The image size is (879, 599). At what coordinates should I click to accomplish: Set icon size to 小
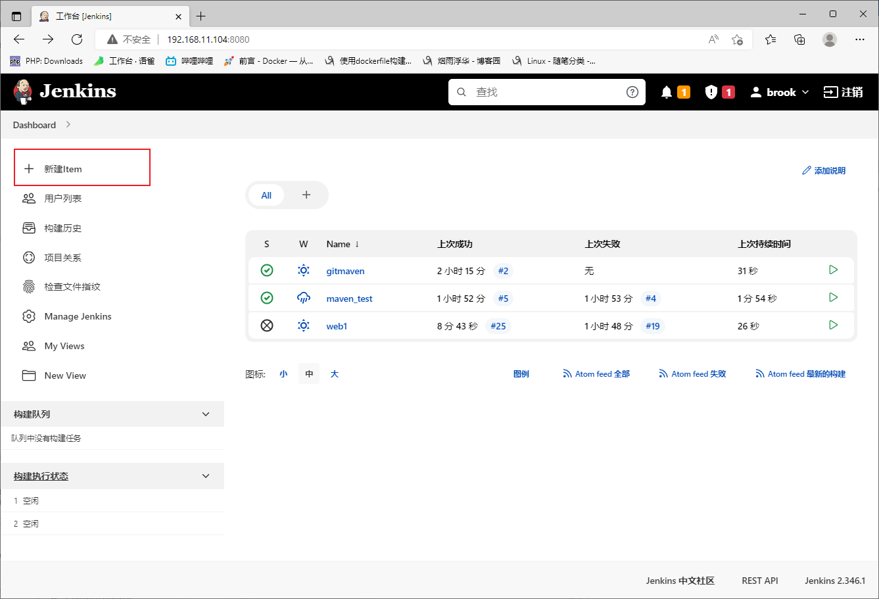(x=283, y=374)
